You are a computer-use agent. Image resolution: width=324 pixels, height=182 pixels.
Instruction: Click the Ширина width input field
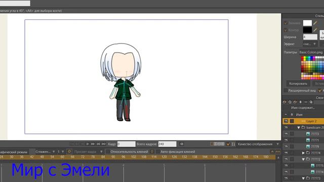(310, 37)
